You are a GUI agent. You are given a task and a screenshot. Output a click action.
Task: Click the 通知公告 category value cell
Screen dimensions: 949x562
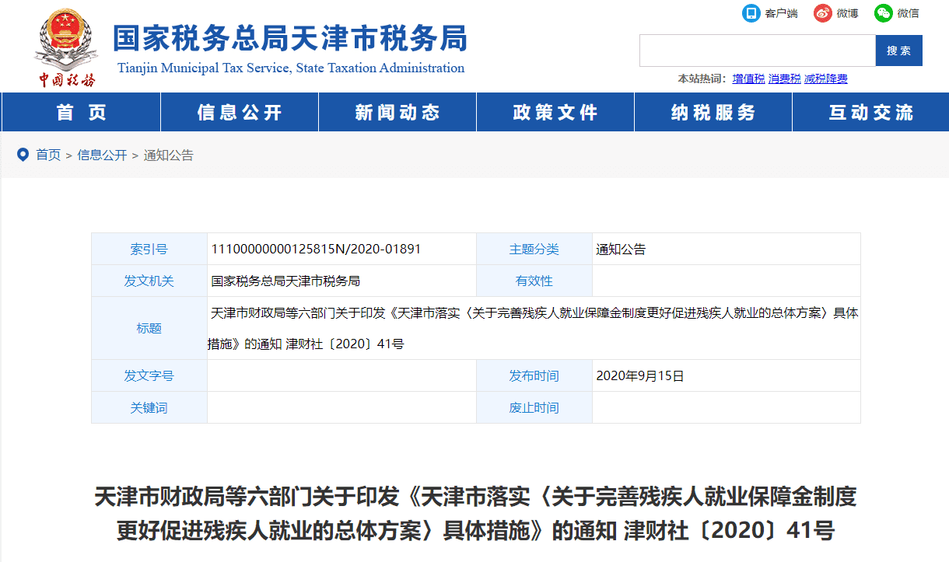727,250
